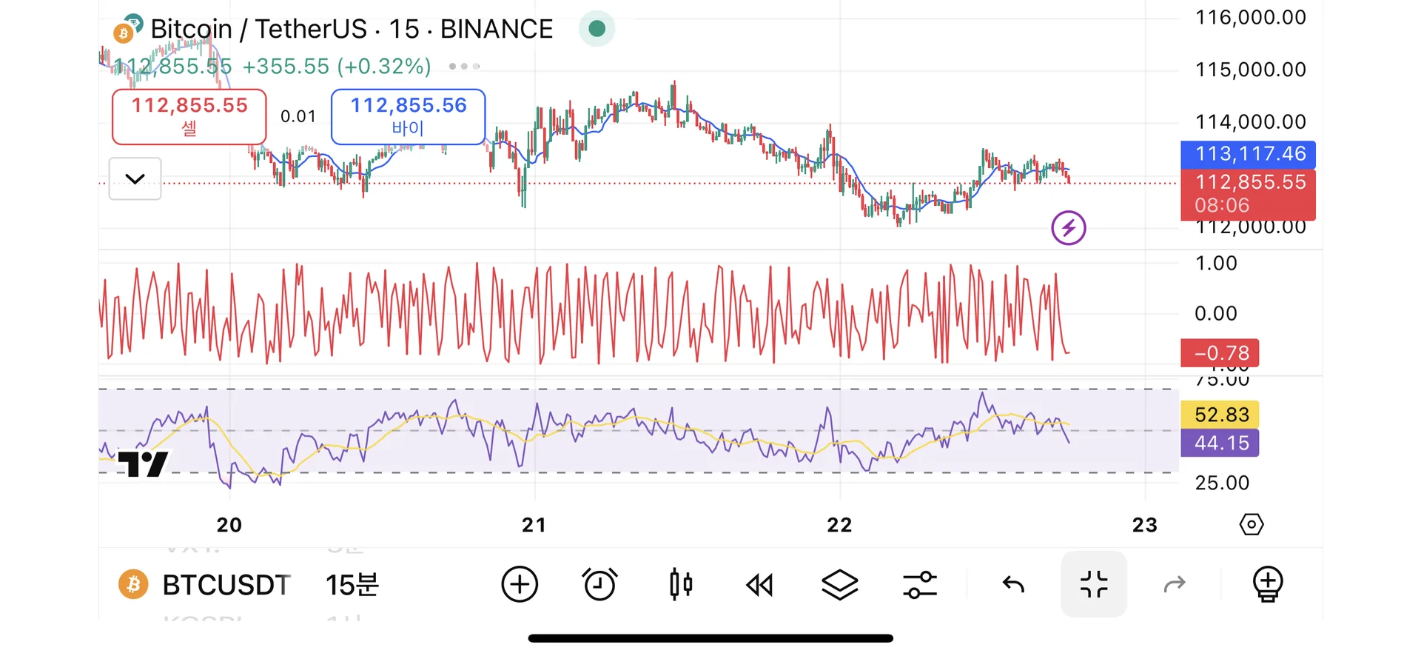Screen dimensions: 1421x656
Task: Tap the 114,000.00 price scale label
Action: 1251,121
